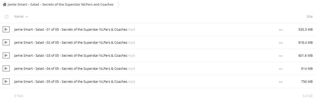Viewport: 316px width, 107px height.
Task: Open Salad 01 of 05 video file name
Action: click(75, 29)
